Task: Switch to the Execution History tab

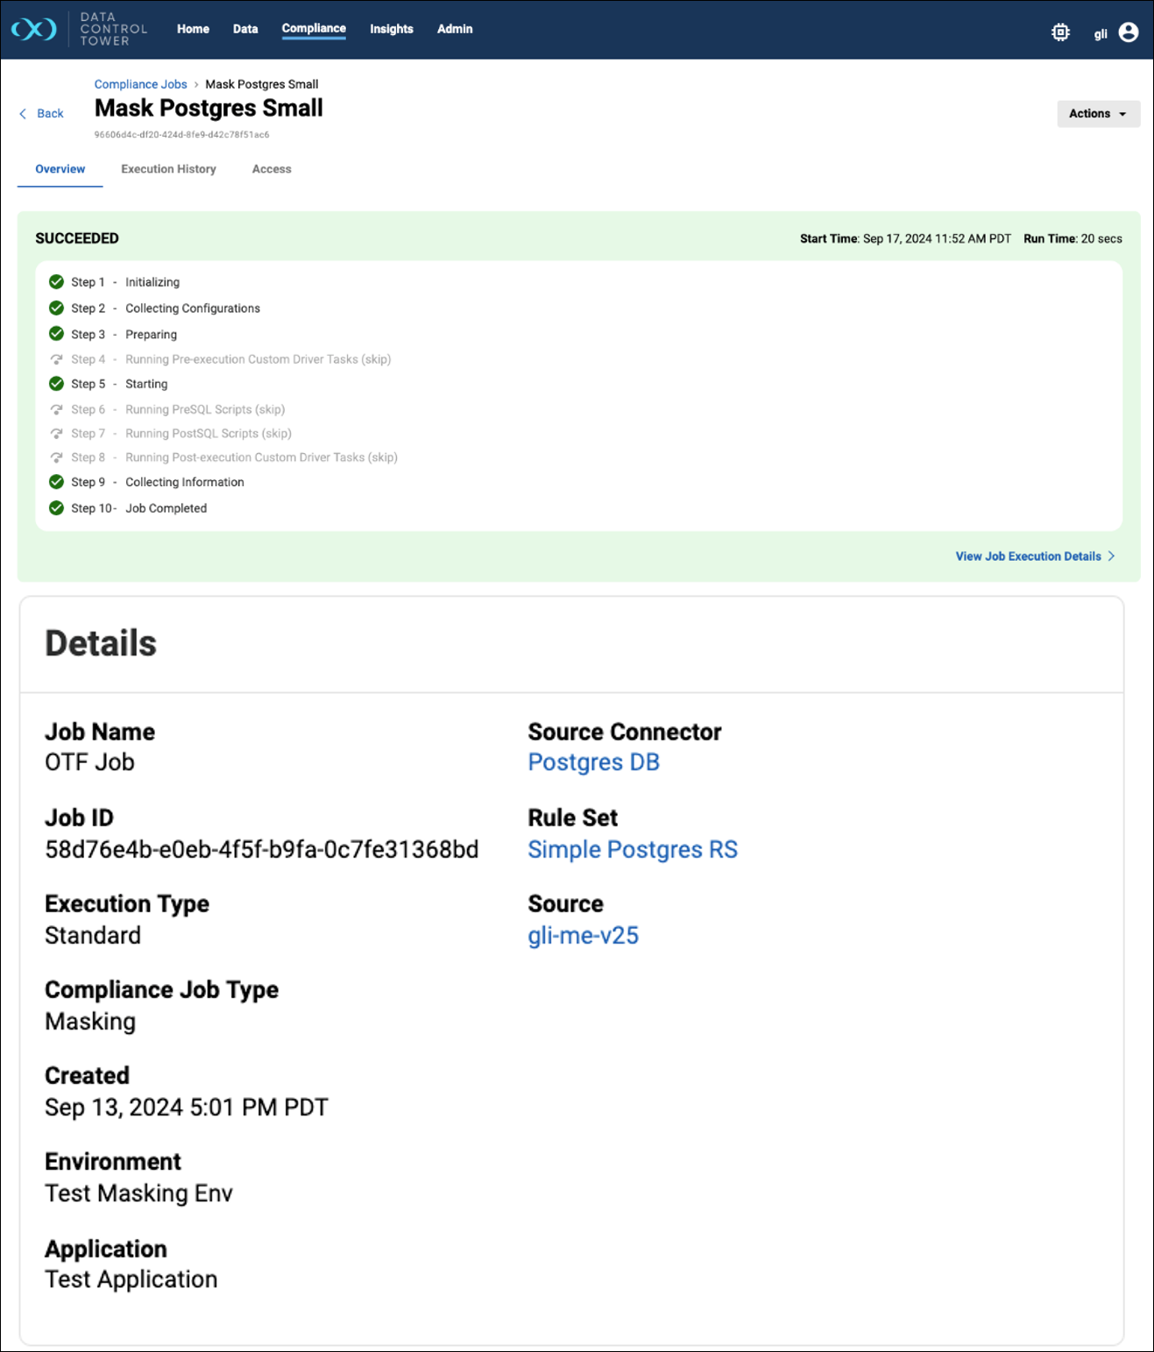Action: (168, 169)
